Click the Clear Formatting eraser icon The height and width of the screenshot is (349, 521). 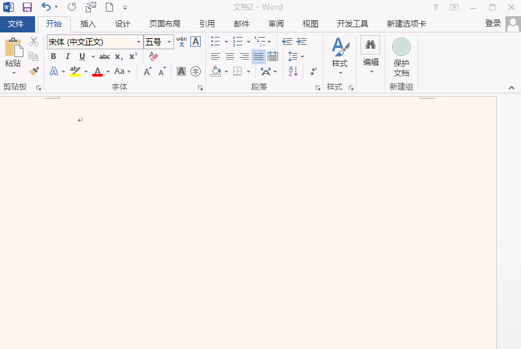pos(154,56)
